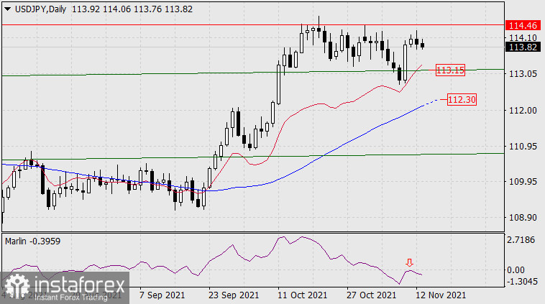The height and width of the screenshot is (304, 545).
Task: Select the boxed 112.30 target label
Action: pos(462,99)
